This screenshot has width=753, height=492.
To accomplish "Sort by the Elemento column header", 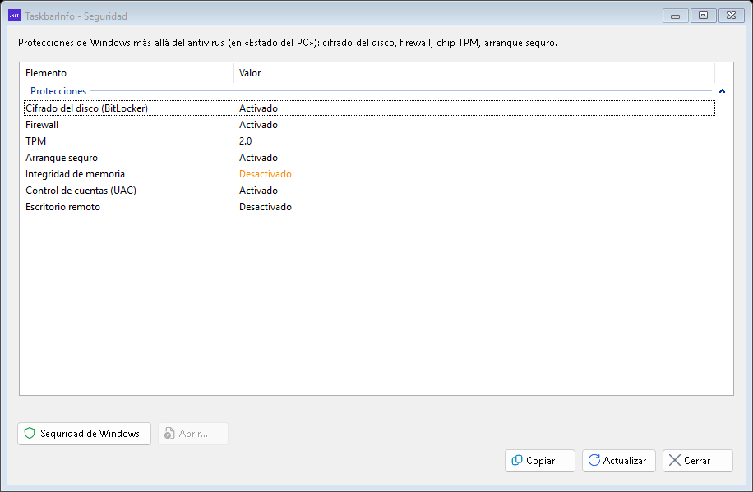I will tap(127, 73).
